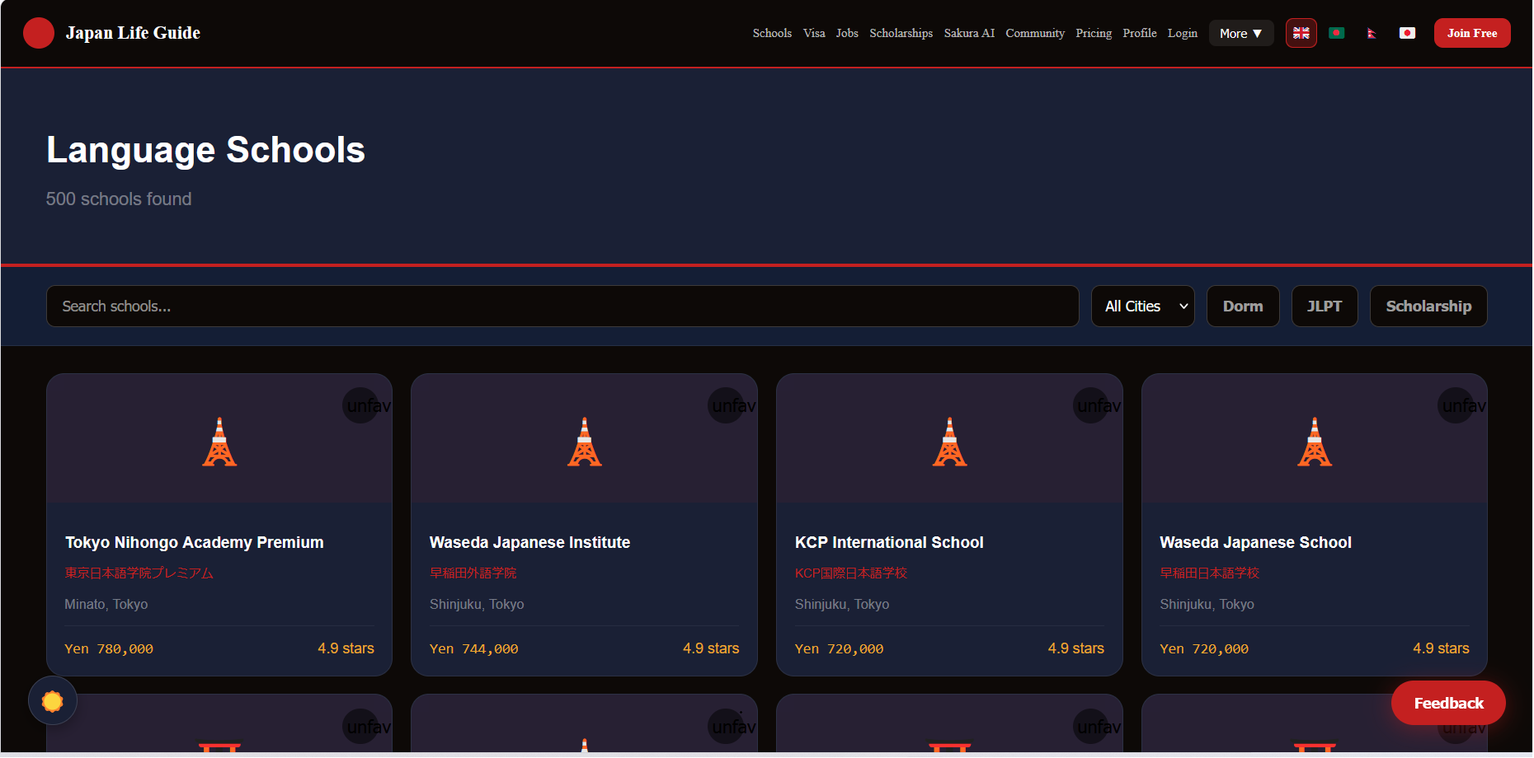1534x758 pixels.
Task: Open Waseda Japanese Institute title
Action: [x=529, y=542]
